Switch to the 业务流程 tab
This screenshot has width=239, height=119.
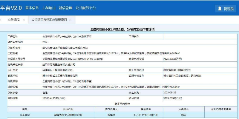pyautogui.click(x=14, y=20)
